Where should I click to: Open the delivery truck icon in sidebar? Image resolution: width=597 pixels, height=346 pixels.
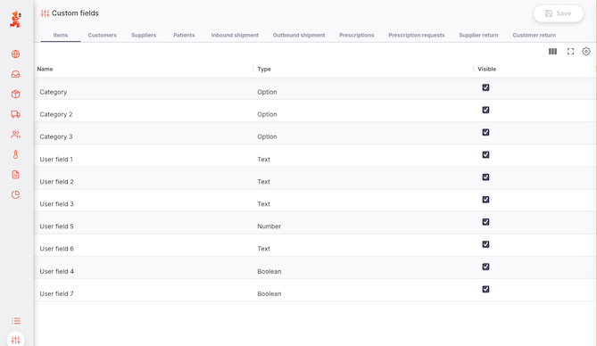coord(15,114)
